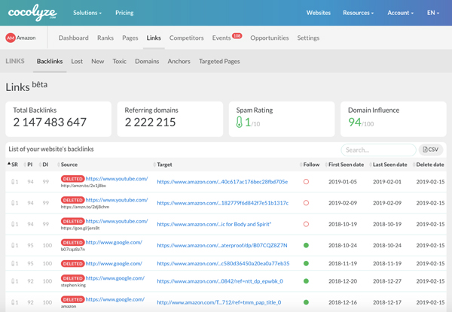This screenshot has width=452, height=312.
Task: Open target link ending ref=ntt_dp_epwbk_0
Action: [220, 281]
